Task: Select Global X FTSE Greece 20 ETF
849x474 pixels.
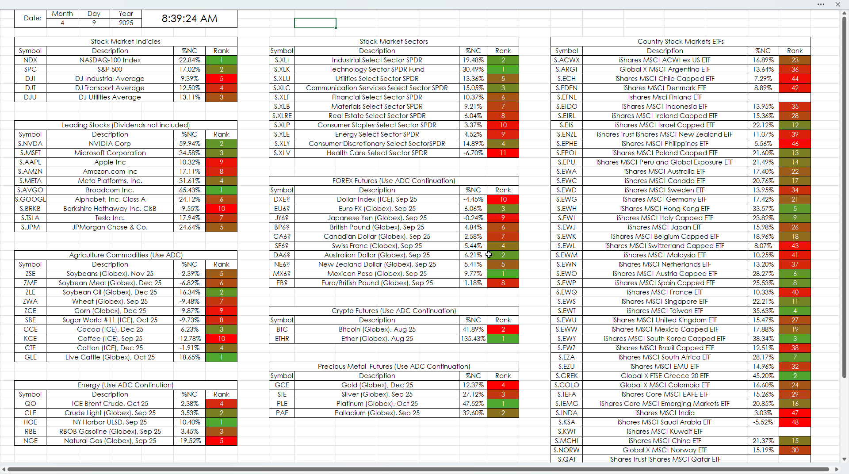Action: tap(665, 376)
